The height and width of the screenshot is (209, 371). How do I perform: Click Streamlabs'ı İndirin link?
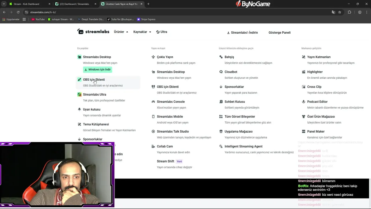pyautogui.click(x=242, y=33)
